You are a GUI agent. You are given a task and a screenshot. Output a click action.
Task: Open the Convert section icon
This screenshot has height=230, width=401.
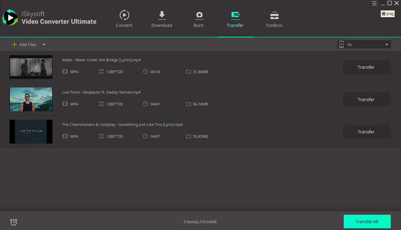(124, 15)
